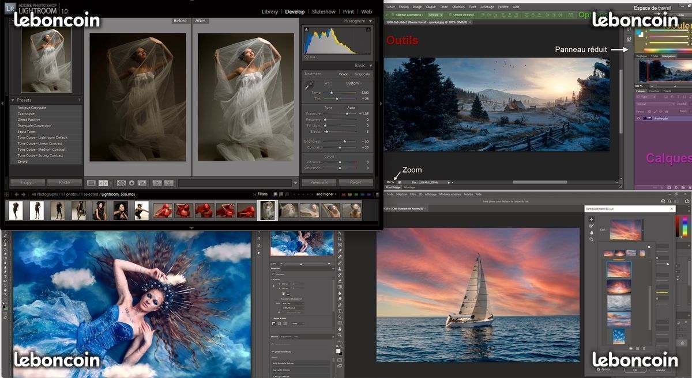Open the 'and higher' rating filter dropdown
The width and height of the screenshot is (692, 378).
point(326,194)
